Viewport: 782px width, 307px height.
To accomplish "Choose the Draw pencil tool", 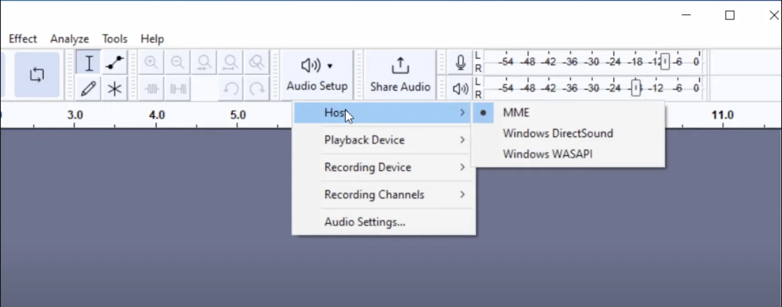I will (89, 89).
